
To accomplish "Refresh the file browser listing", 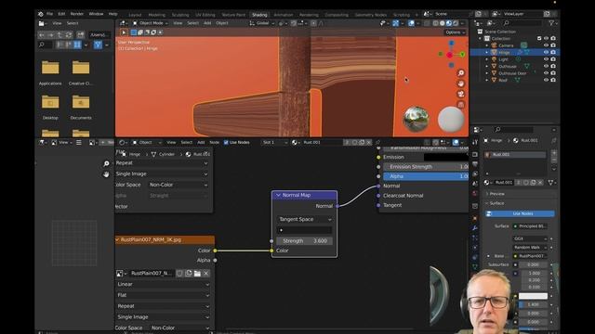I will click(69, 35).
